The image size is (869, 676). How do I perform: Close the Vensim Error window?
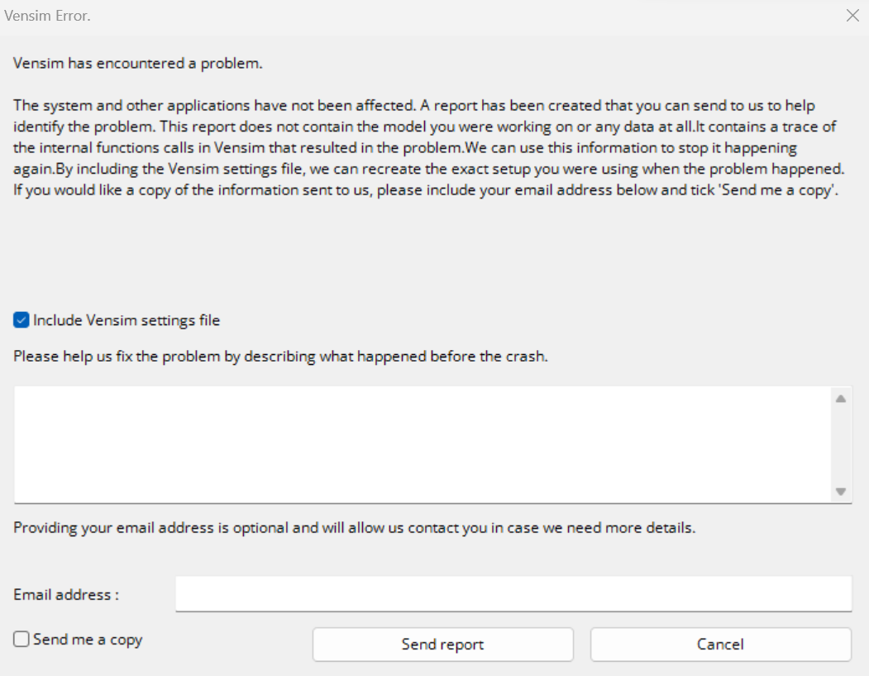pyautogui.click(x=853, y=16)
